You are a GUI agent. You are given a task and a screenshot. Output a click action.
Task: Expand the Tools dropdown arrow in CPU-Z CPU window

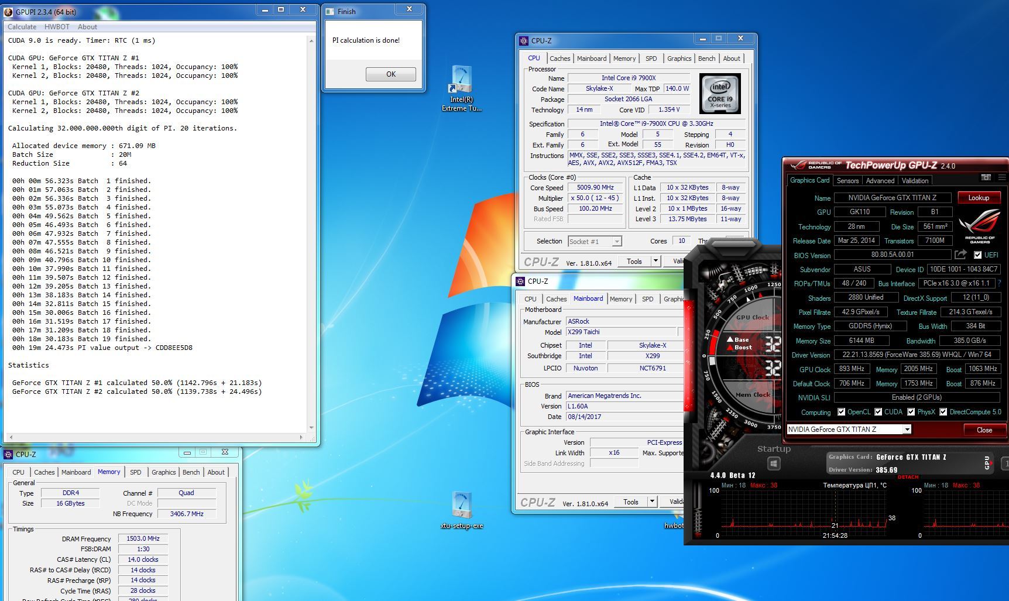[655, 261]
